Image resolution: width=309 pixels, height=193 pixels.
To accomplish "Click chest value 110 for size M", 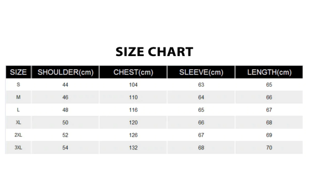I will coord(133,97).
